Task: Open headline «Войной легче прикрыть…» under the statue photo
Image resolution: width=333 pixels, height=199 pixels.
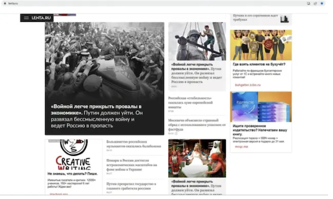Action: click(x=197, y=73)
